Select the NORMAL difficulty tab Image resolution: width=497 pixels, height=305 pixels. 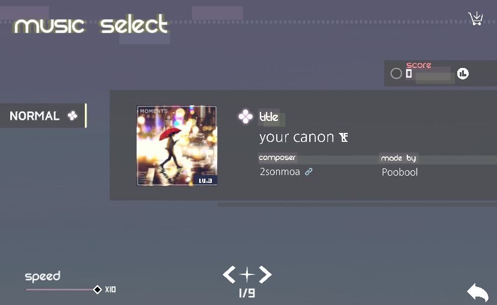[43, 116]
